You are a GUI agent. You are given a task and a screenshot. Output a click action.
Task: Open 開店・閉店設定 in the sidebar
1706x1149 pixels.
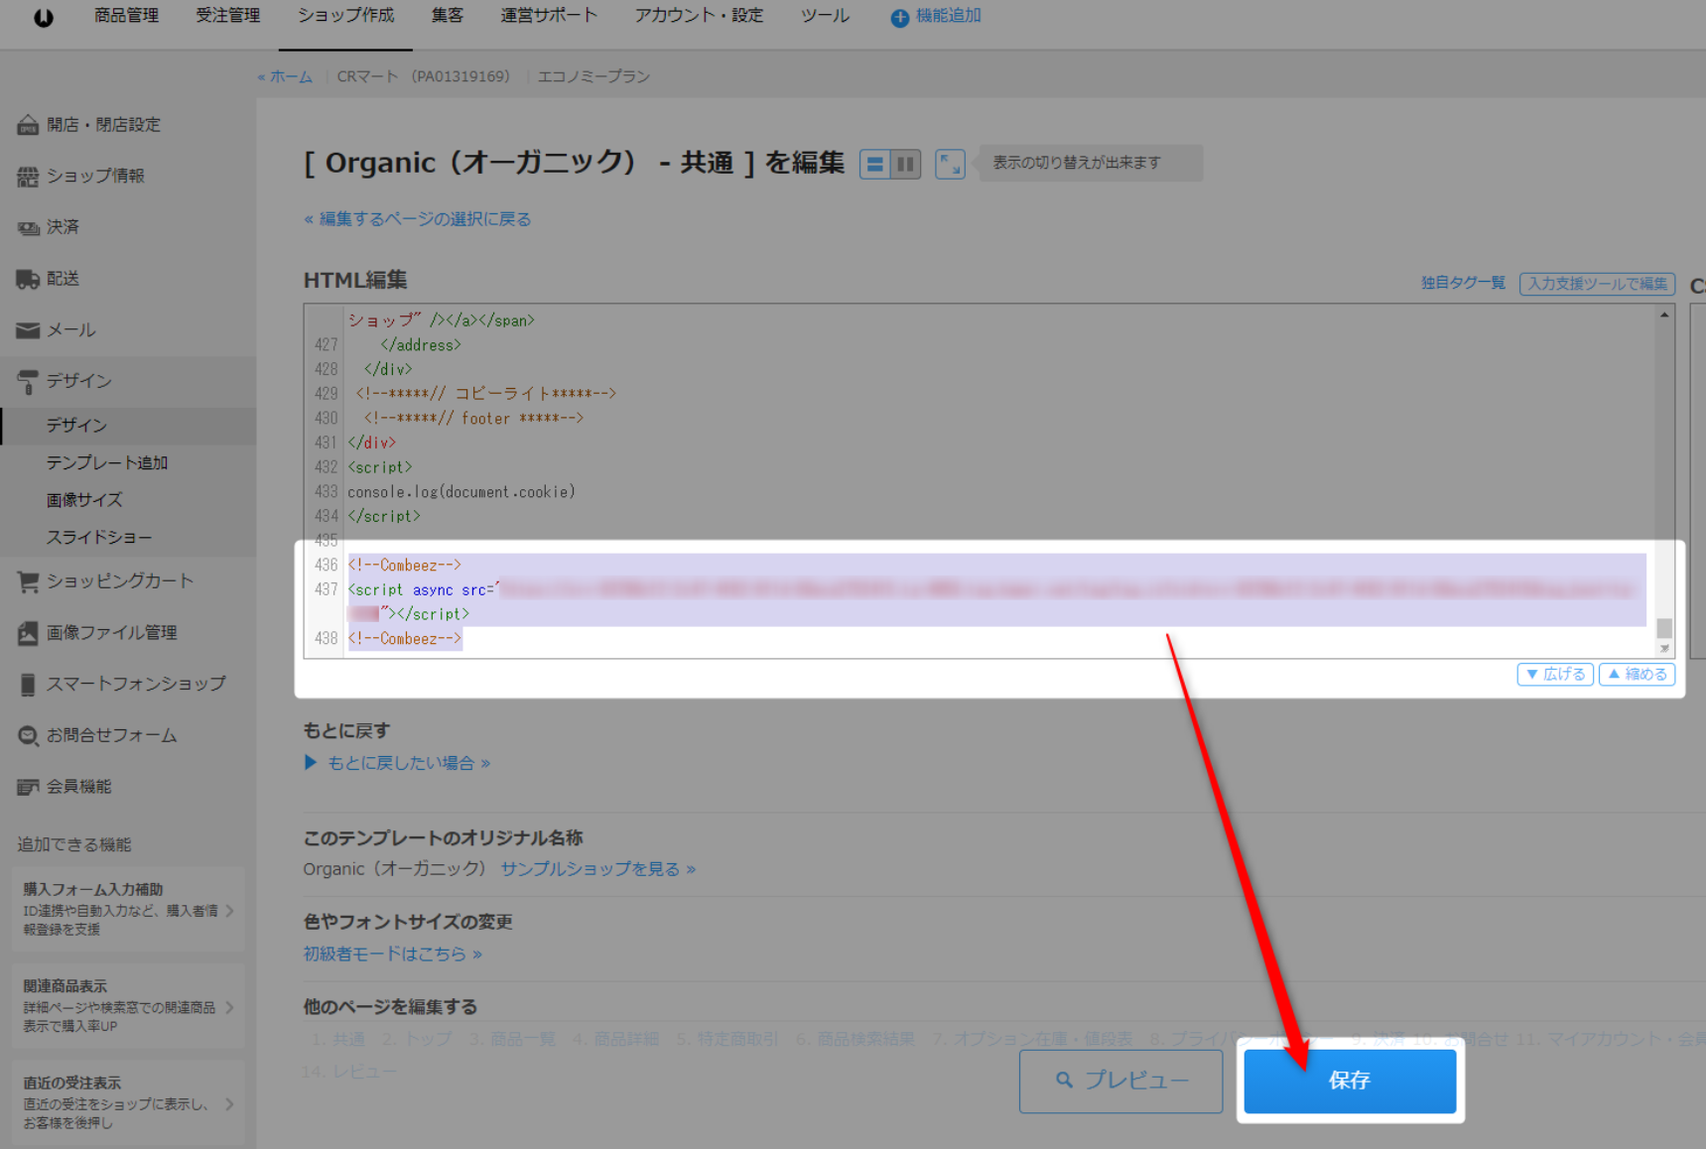tap(103, 125)
